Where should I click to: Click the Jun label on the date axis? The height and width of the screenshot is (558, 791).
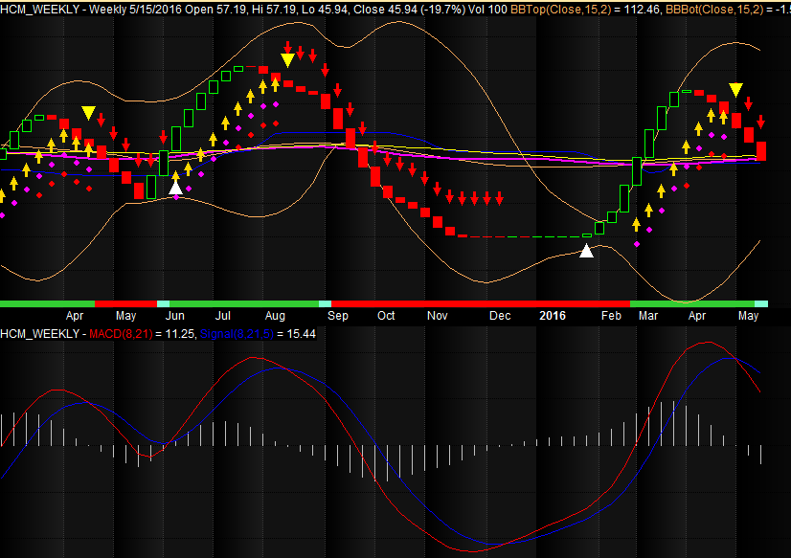coord(174,316)
